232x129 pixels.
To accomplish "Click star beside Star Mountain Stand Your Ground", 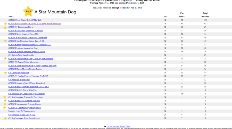I will pyautogui.click(x=5, y=118).
